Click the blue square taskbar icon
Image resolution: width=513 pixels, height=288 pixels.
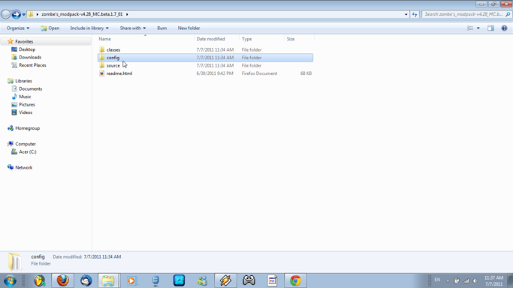pos(179,280)
